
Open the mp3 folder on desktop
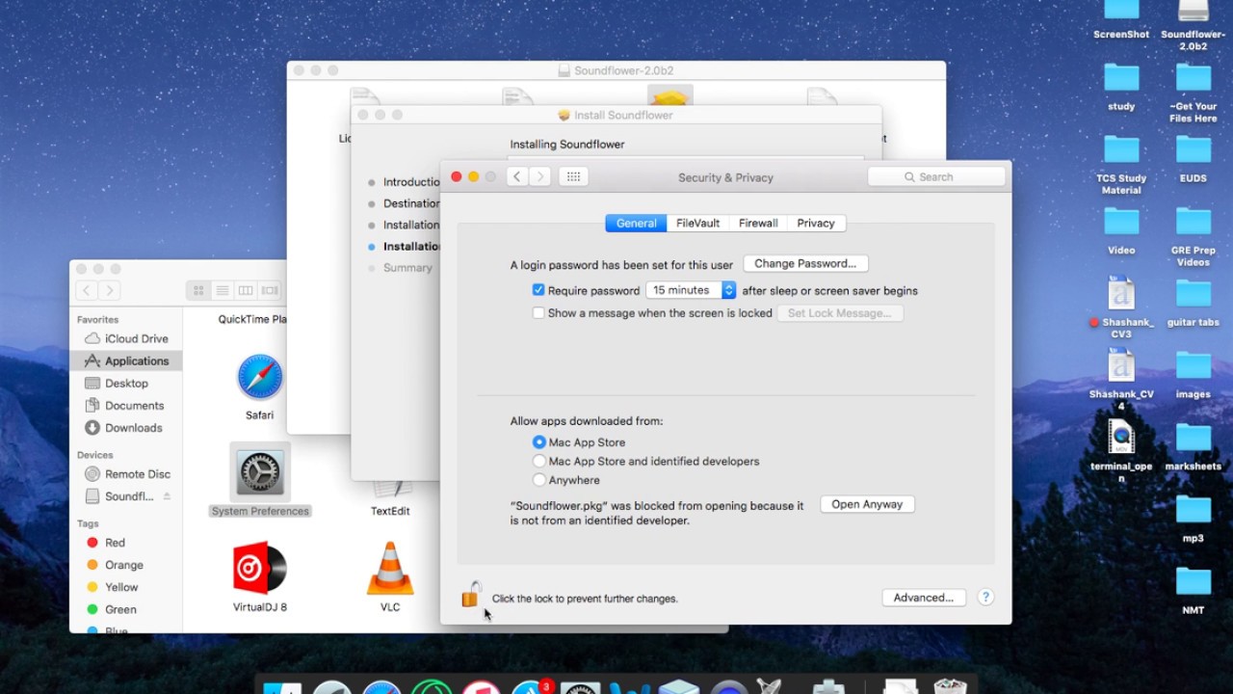[x=1194, y=509]
